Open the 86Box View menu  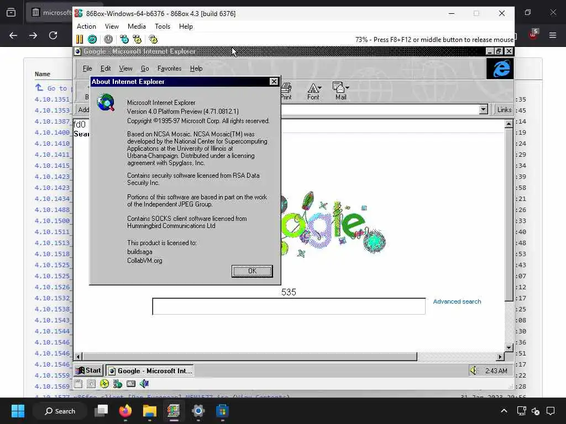(x=112, y=26)
